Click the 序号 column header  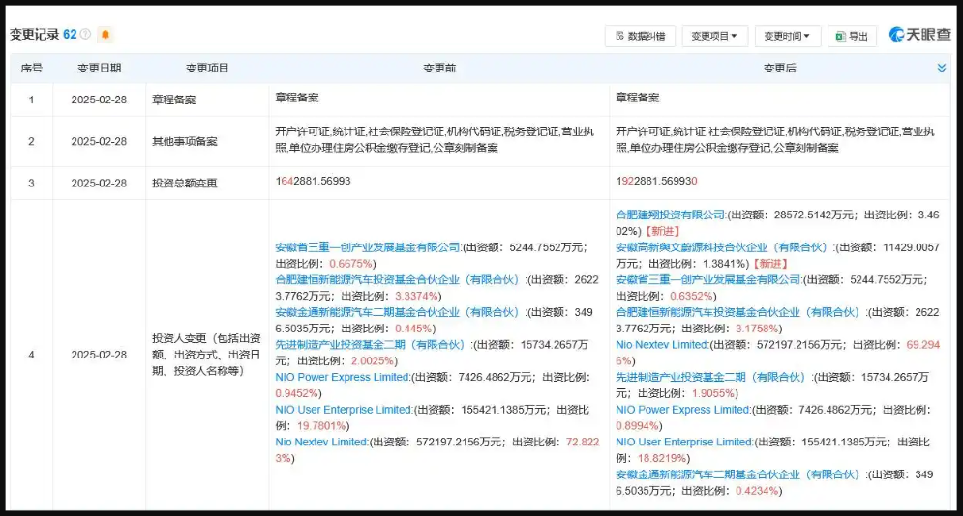(31, 68)
